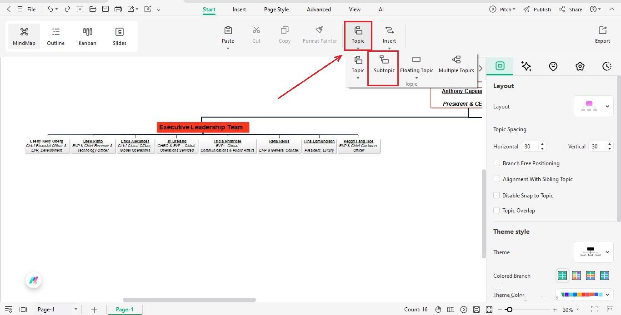Click the Undo icon
The height and width of the screenshot is (315, 621).
50,9
